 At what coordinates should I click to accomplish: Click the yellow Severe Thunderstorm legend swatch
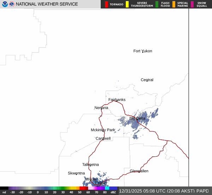tap(127, 4)
